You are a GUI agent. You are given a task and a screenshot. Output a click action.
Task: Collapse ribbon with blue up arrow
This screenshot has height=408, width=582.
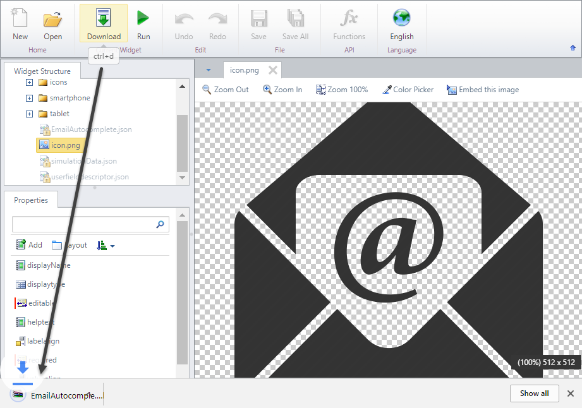coord(573,48)
